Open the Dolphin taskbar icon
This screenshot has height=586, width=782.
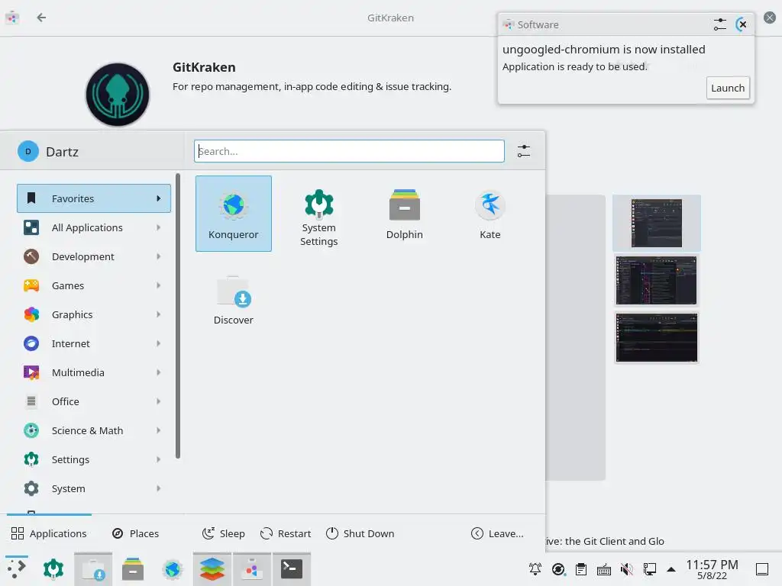tap(133, 568)
